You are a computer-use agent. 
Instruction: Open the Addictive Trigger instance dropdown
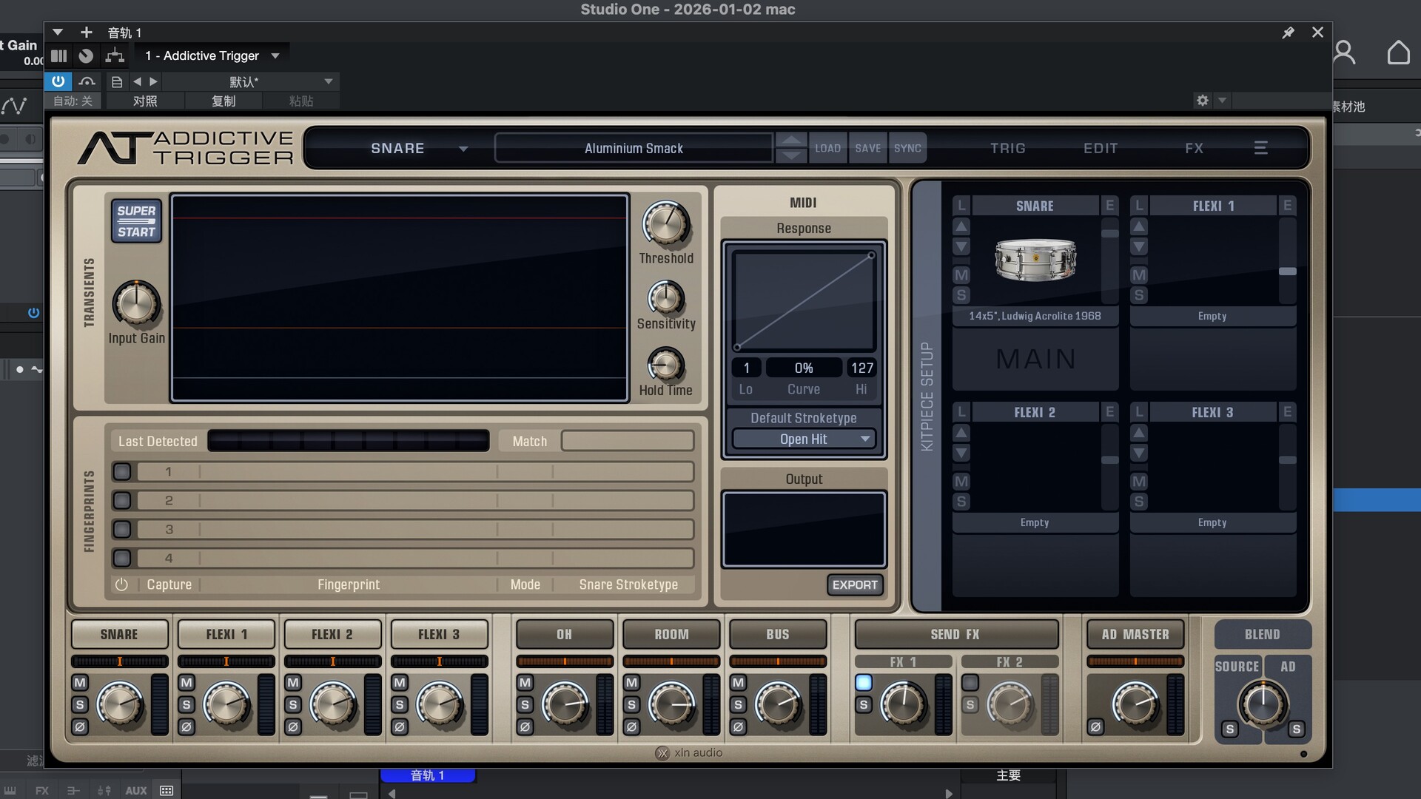[x=275, y=55]
